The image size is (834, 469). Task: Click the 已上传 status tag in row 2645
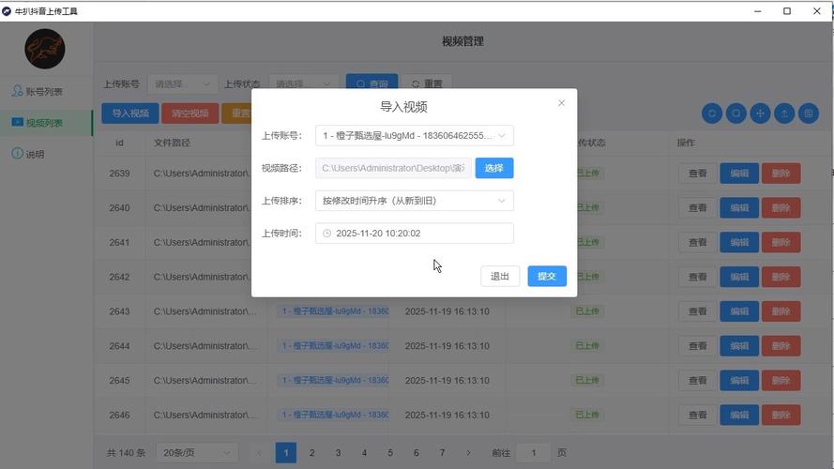(x=587, y=380)
